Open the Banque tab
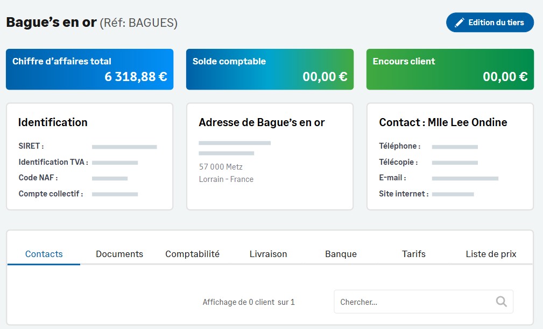Image resolution: width=543 pixels, height=329 pixels. [341, 254]
